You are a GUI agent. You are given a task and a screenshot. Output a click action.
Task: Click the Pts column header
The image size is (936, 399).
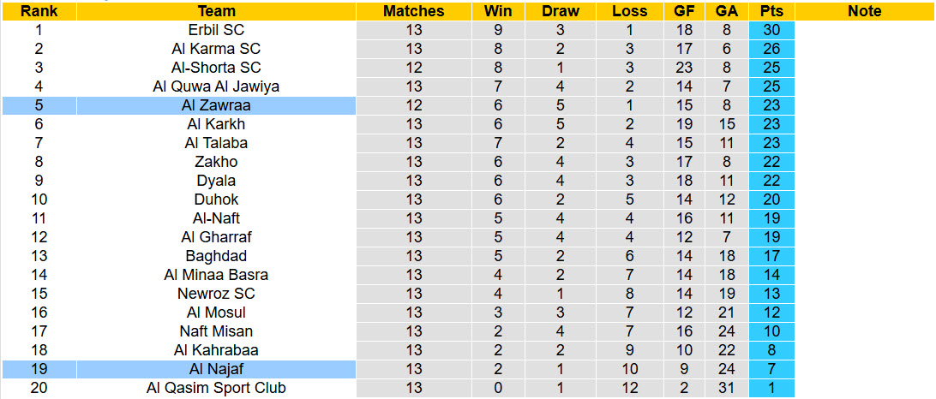(x=771, y=11)
